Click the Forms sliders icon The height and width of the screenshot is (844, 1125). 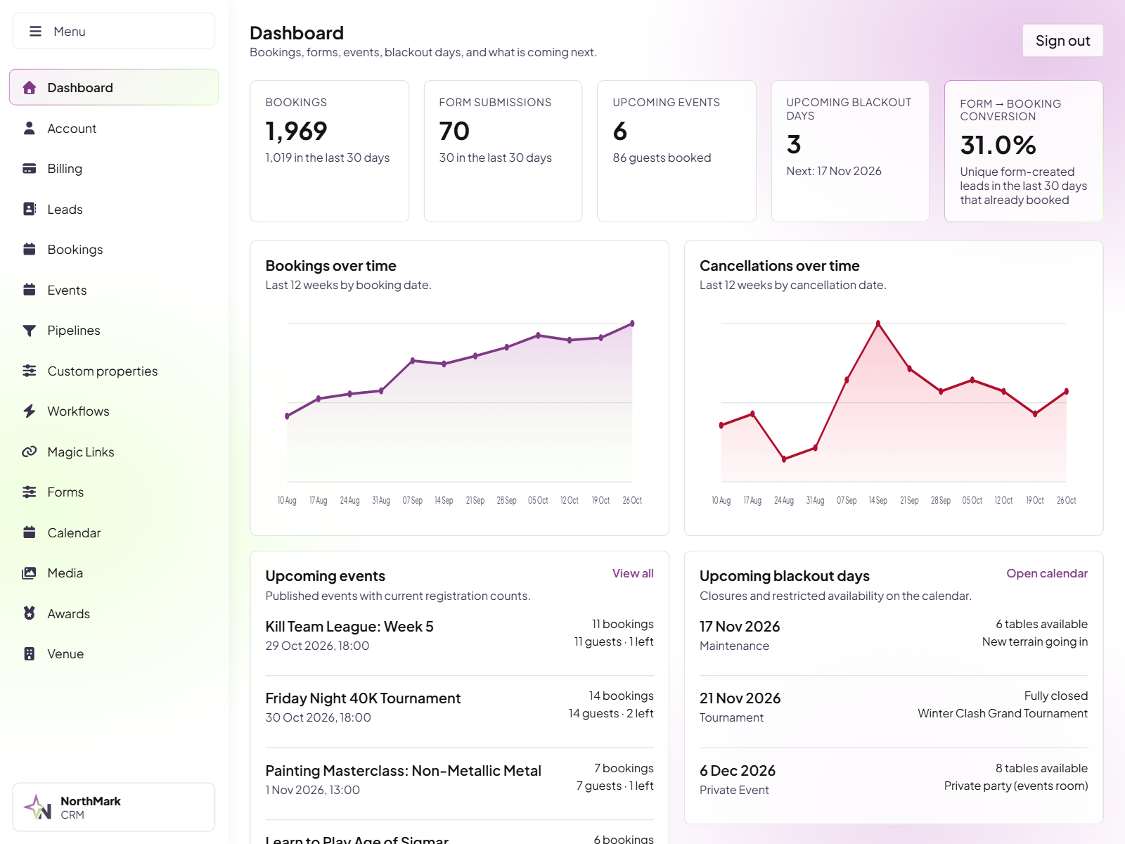coord(29,492)
